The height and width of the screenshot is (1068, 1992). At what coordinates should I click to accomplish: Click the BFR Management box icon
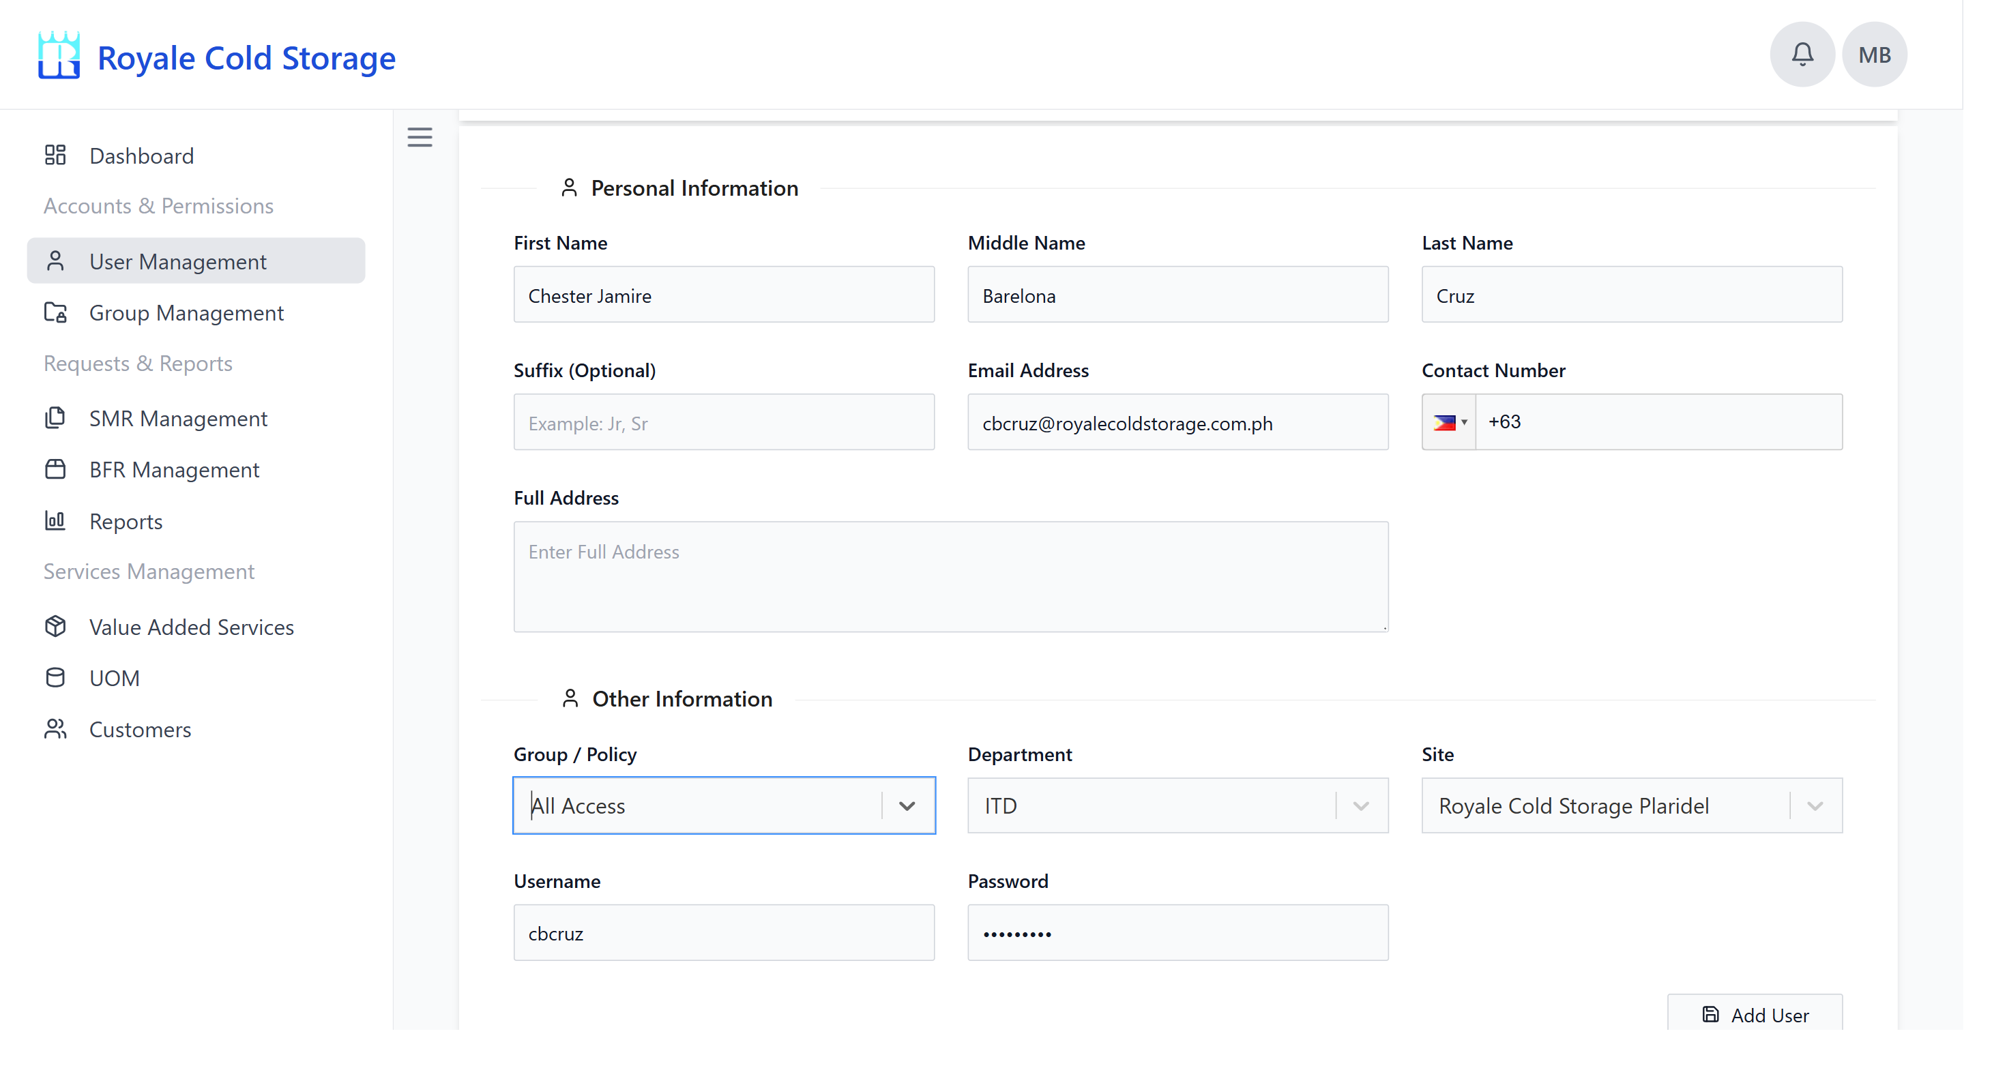pos(55,469)
